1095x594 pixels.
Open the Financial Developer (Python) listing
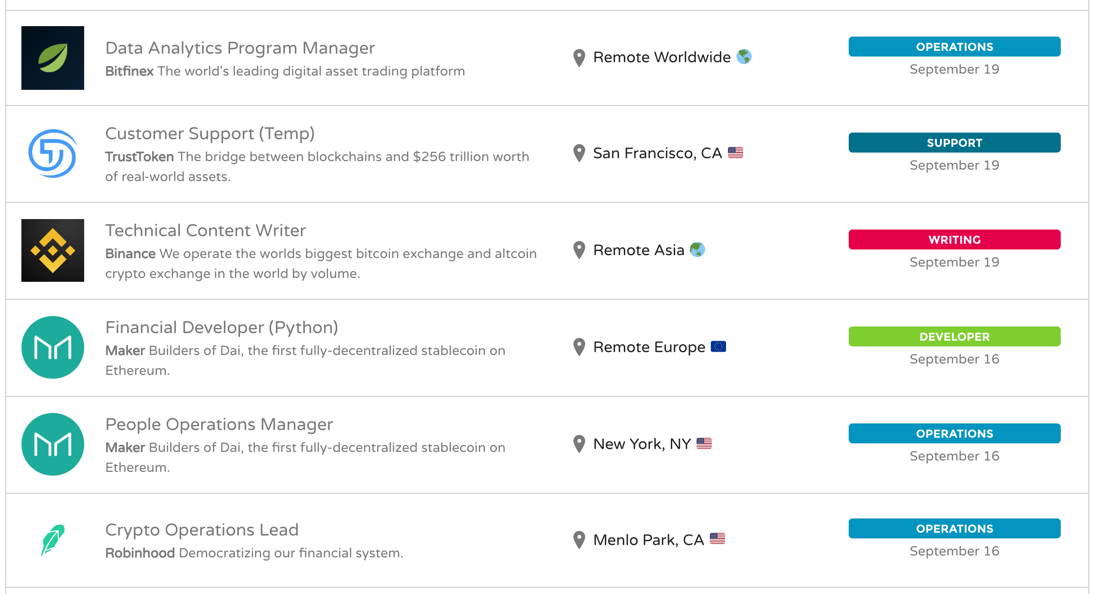click(222, 327)
